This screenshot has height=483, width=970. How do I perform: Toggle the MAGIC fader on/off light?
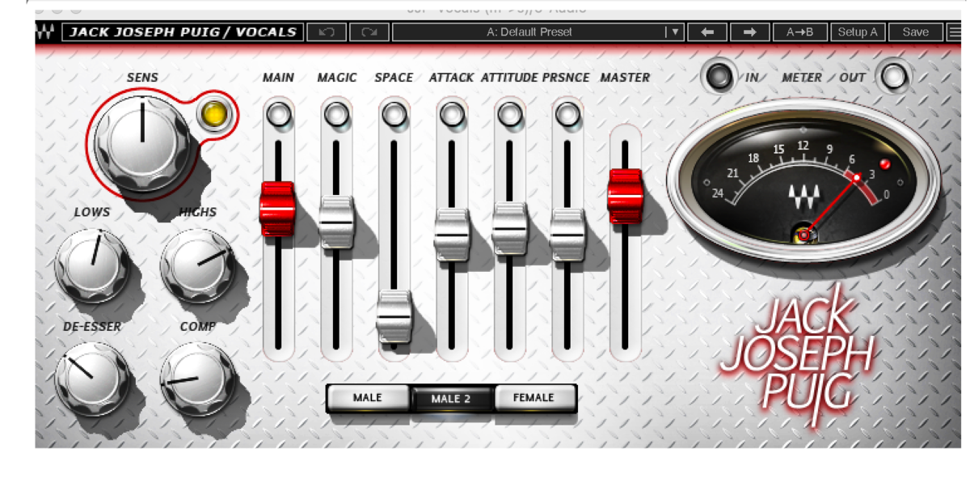click(337, 115)
